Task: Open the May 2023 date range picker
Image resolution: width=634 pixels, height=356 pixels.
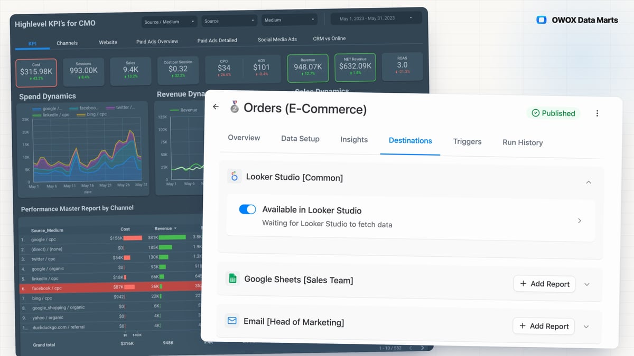Action: pyautogui.click(x=376, y=18)
